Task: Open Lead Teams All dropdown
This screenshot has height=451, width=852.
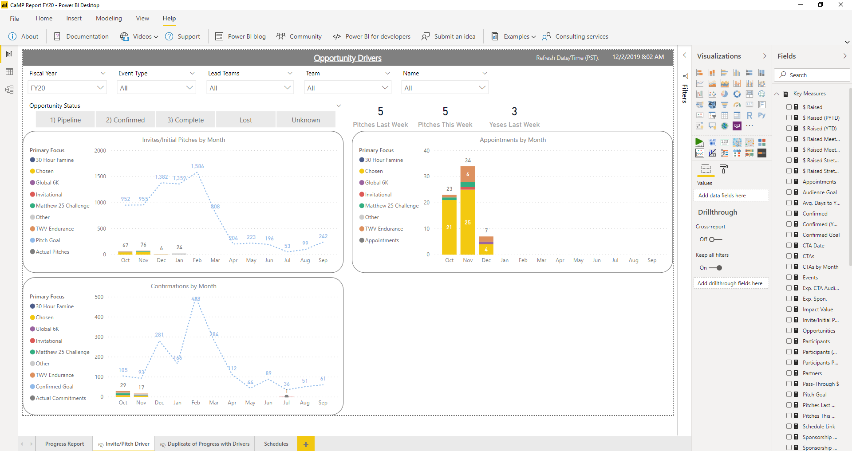Action: 250,88
